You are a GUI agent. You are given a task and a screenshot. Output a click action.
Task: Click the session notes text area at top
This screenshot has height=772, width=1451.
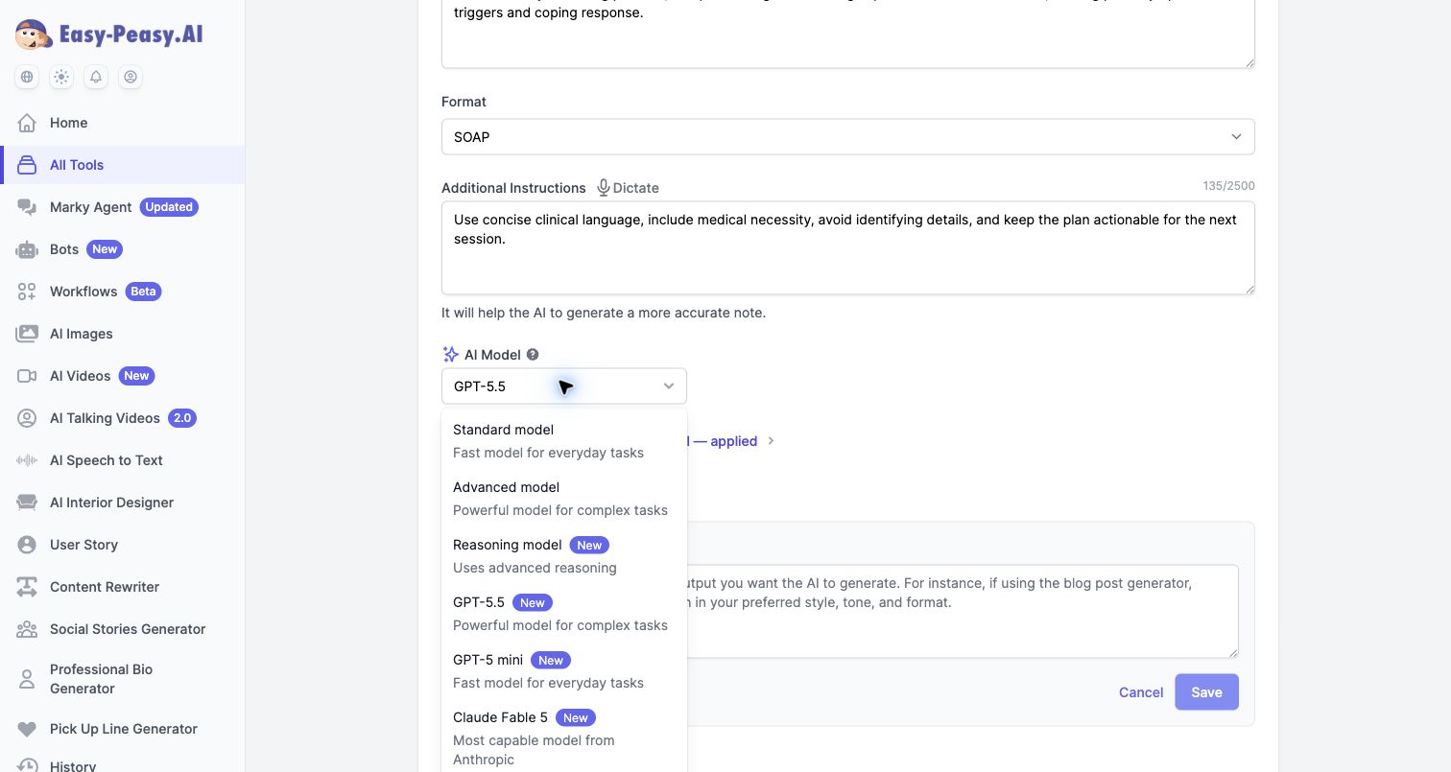(x=847, y=34)
